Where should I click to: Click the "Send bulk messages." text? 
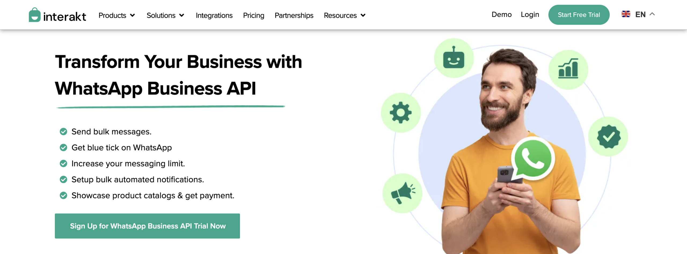[111, 132]
